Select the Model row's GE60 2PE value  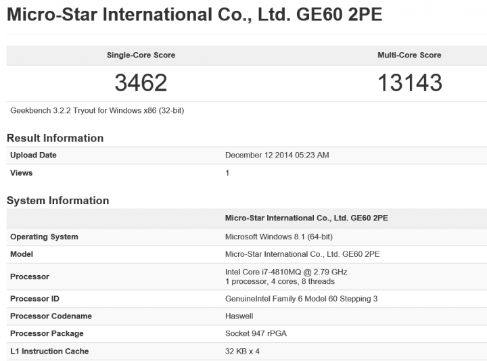302,254
